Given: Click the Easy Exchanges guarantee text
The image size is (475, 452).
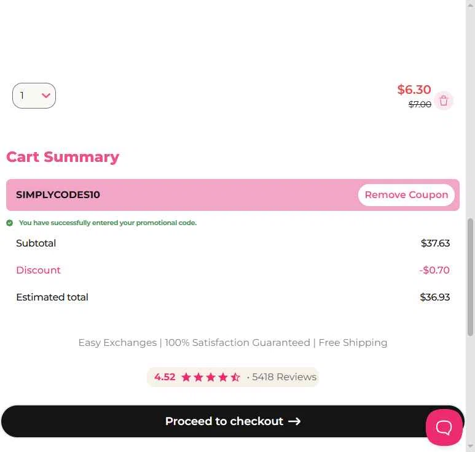Looking at the screenshot, I should click(x=232, y=343).
